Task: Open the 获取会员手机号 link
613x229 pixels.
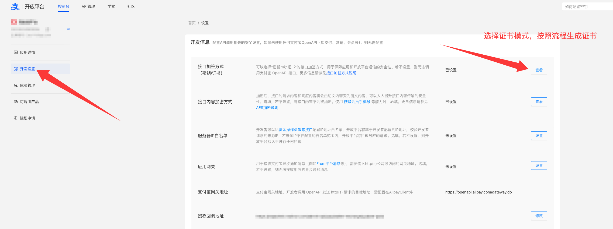Action: (x=357, y=102)
